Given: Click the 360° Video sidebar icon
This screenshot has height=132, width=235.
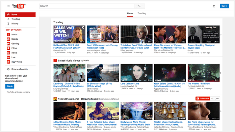Looking at the screenshot, I should click(8, 62).
